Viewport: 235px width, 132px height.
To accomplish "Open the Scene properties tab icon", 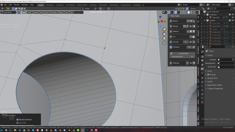I will [202, 69].
